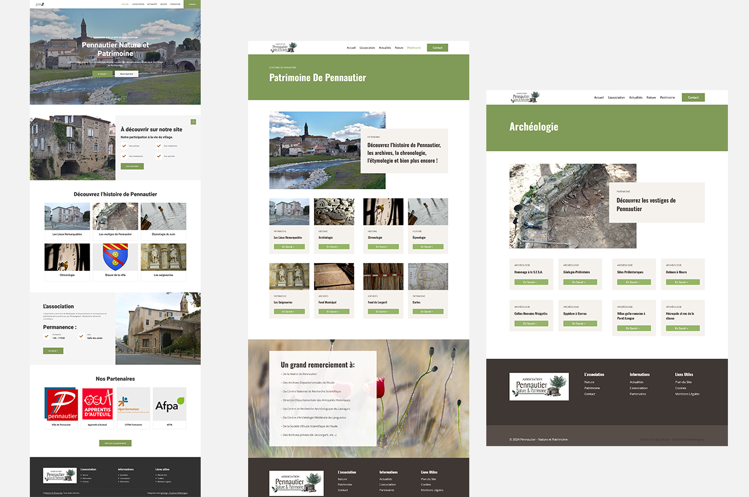Click the logo in Patrimoine De Pennautier page header
This screenshot has width=749, height=497.
click(284, 47)
